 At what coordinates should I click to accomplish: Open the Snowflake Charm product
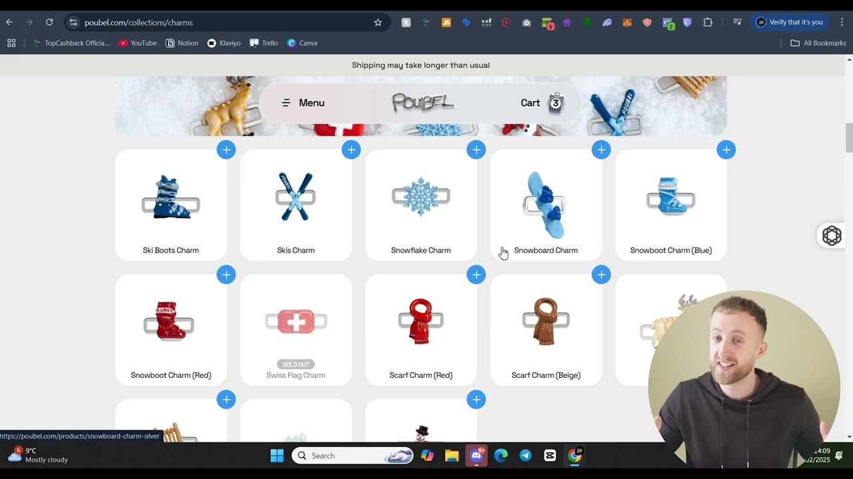pyautogui.click(x=421, y=205)
